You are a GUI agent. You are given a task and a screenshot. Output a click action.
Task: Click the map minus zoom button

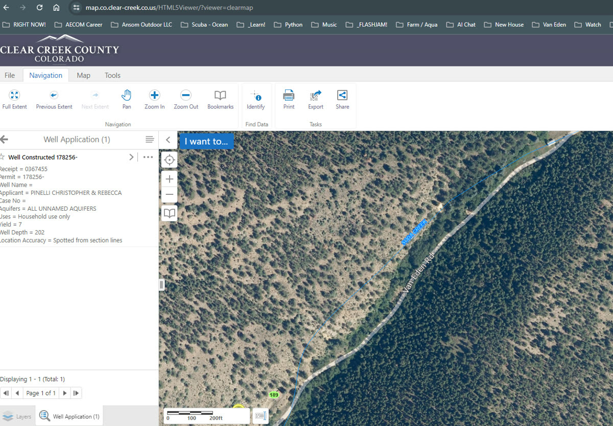(169, 195)
